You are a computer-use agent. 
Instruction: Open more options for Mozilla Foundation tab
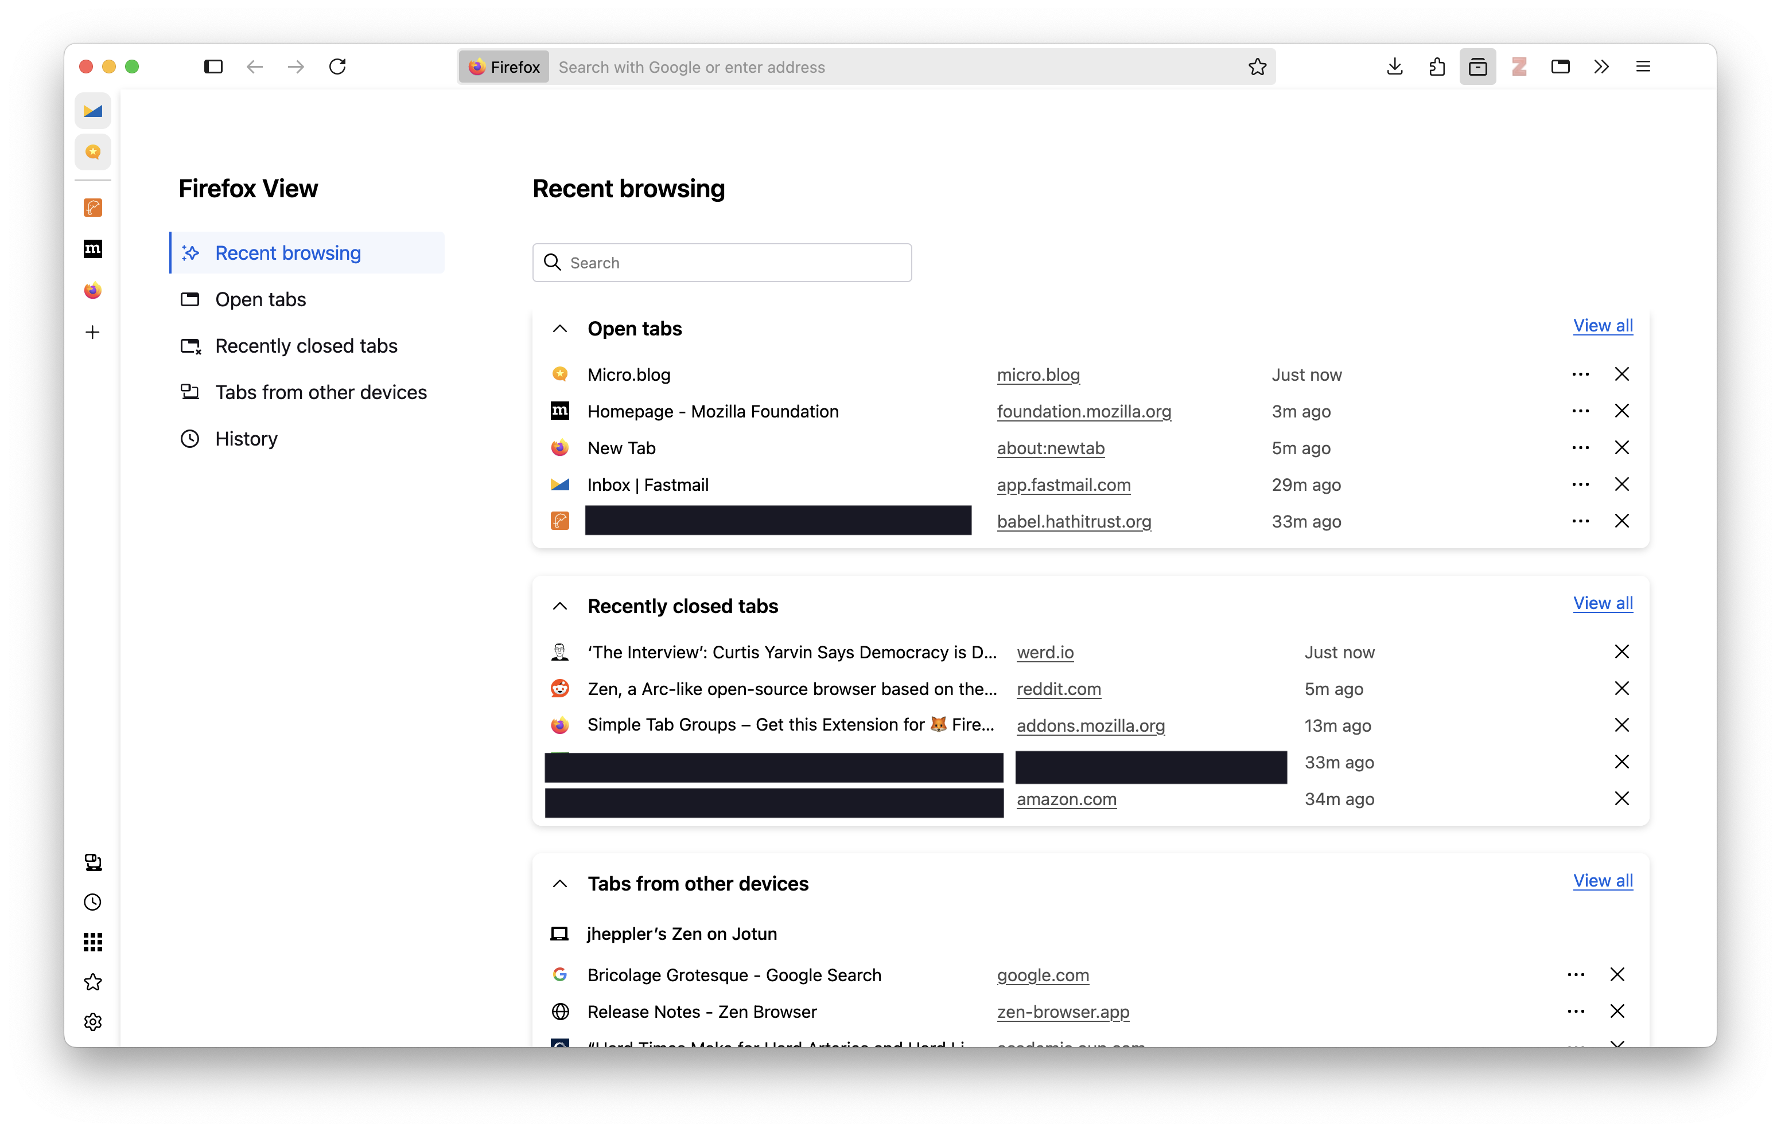tap(1581, 411)
